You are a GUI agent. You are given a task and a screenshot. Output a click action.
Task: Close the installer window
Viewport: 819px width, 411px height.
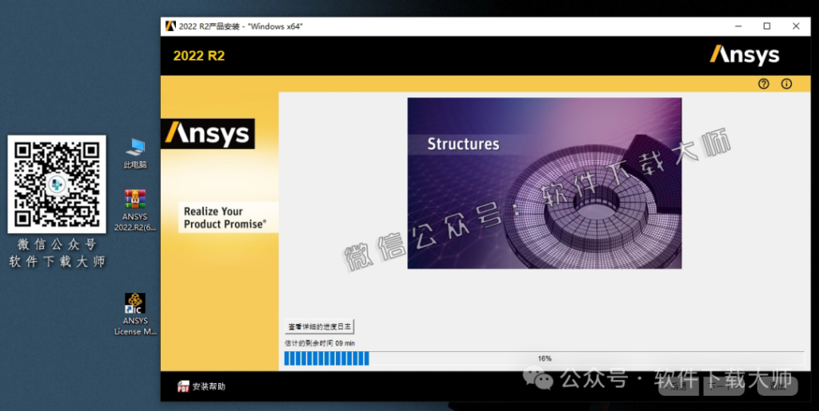click(796, 26)
